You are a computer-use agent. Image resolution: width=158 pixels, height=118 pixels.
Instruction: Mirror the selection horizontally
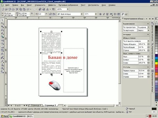51,14
